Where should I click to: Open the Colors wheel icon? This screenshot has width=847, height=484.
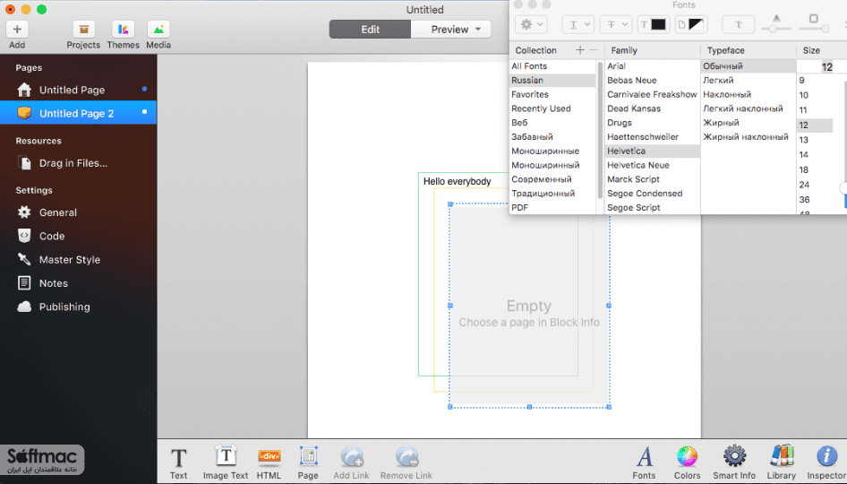coord(687,457)
